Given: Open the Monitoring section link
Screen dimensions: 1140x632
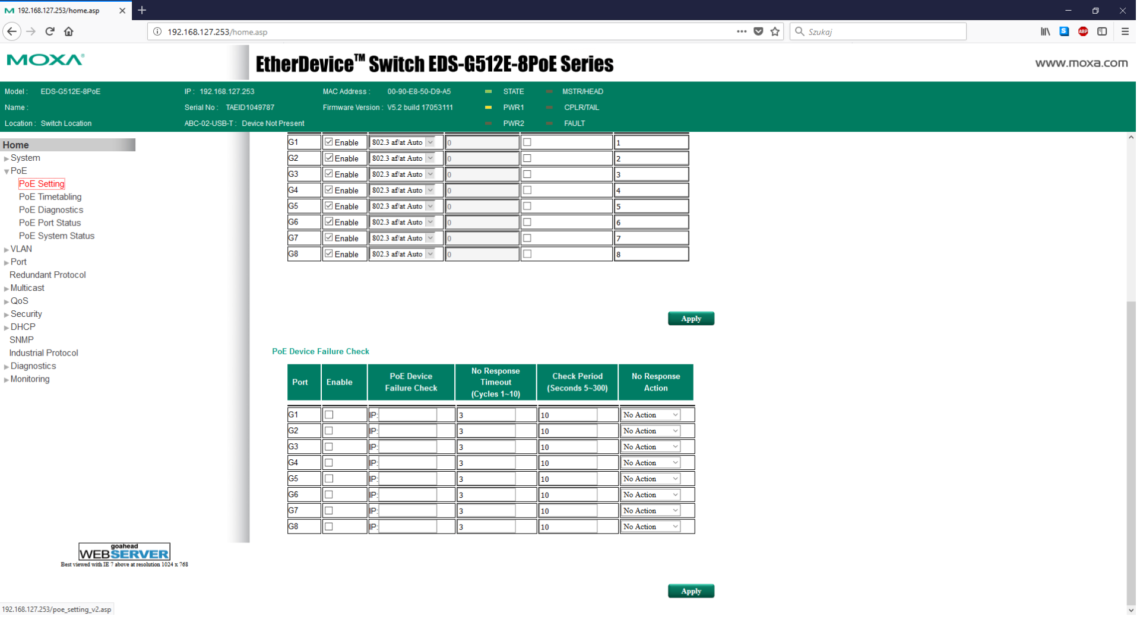Looking at the screenshot, I should coord(30,380).
